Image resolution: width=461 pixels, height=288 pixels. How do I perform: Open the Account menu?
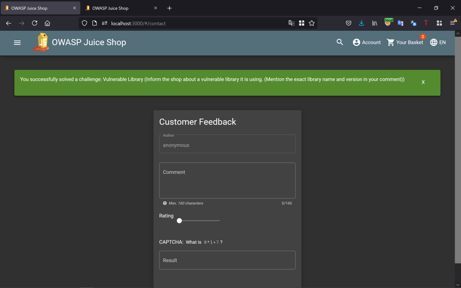pos(367,42)
